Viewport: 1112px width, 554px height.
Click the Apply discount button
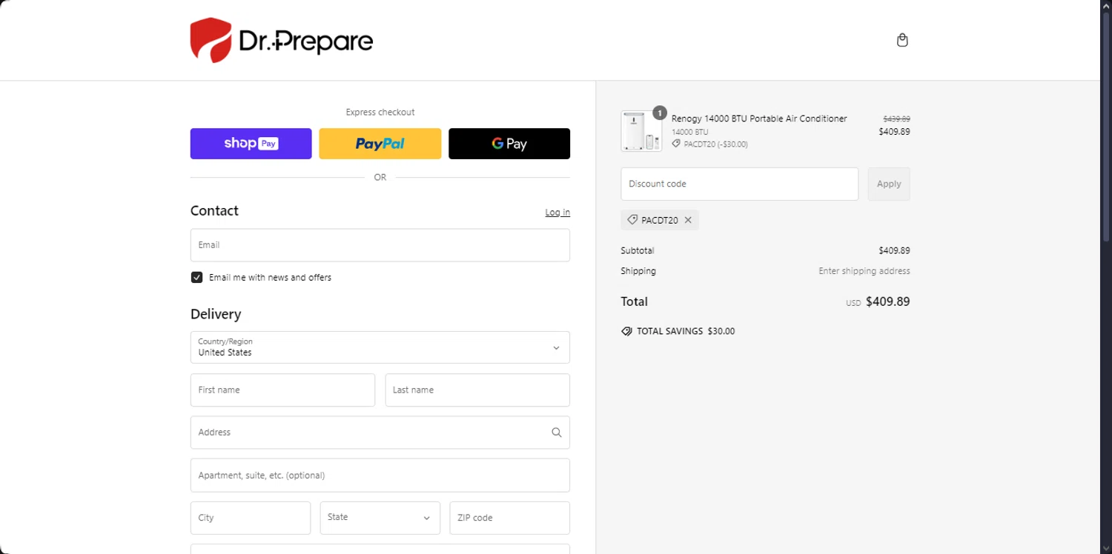889,184
